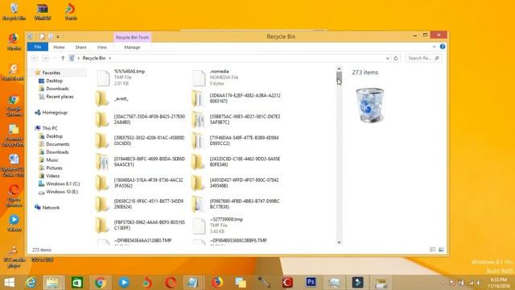Screen dimensions: 515x290
Task: Open the View ribbon tab
Action: 102,48
